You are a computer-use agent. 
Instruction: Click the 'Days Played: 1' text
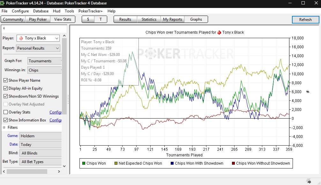tap(93, 67)
